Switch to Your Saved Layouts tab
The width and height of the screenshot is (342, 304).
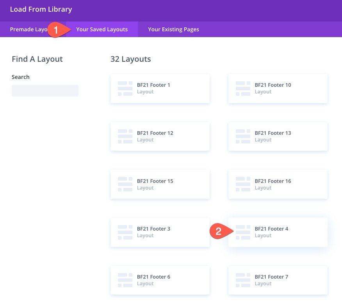tap(102, 29)
